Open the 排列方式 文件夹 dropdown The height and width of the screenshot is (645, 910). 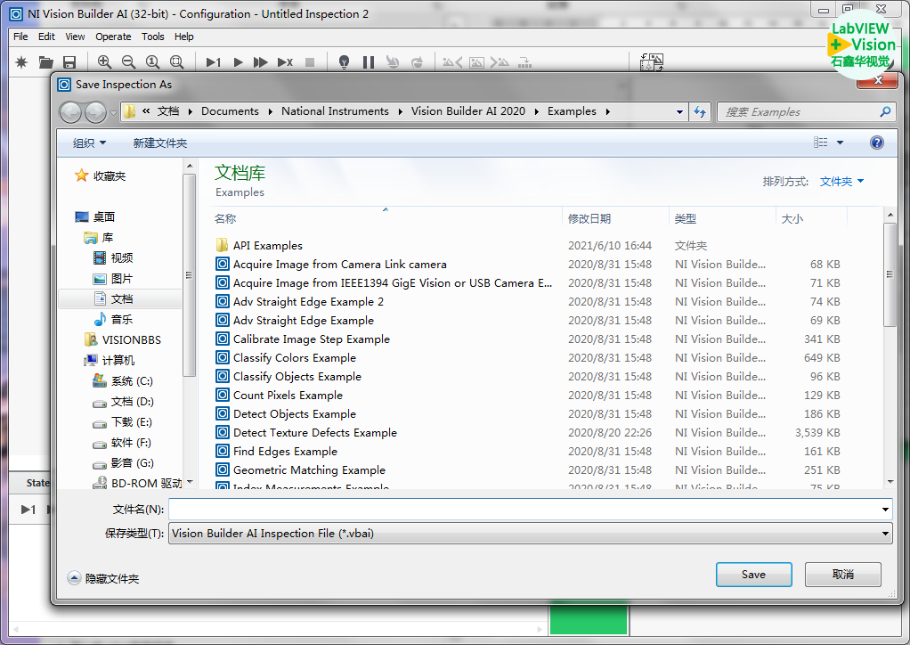click(x=841, y=181)
